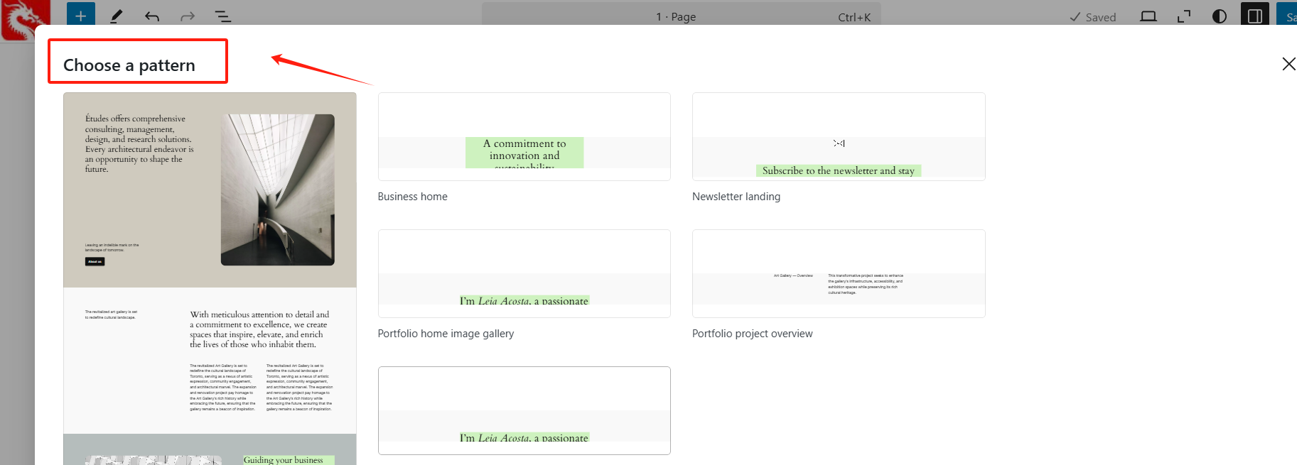This screenshot has height=465, width=1297.
Task: Select the Portfolio home image gallery pattern
Action: click(x=524, y=274)
